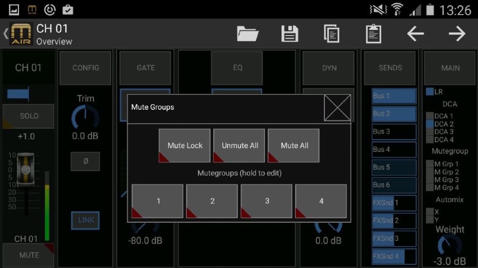This screenshot has height=268, width=478.
Task: Tap the AIR app logo
Action: [x=20, y=34]
